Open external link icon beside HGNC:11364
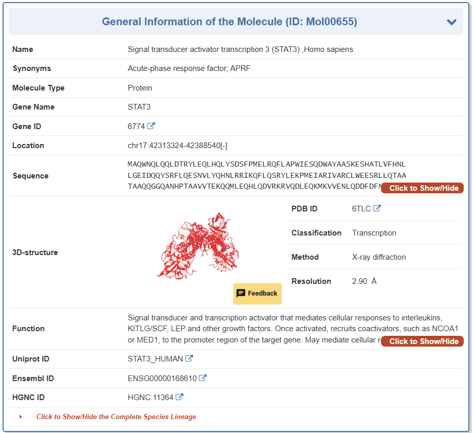The width and height of the screenshot is (474, 433). tap(179, 397)
